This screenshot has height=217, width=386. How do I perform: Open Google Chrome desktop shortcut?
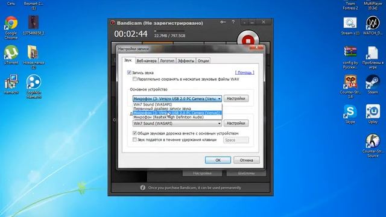point(11,28)
